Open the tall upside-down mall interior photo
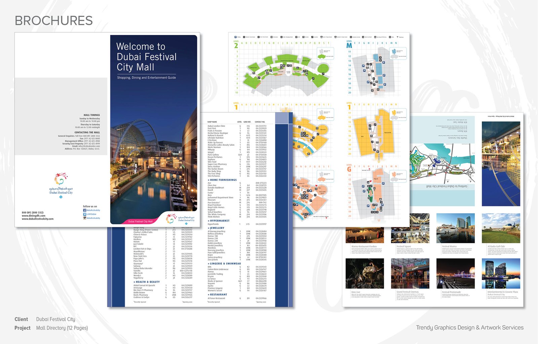538x344 pixels. [x=501, y=164]
